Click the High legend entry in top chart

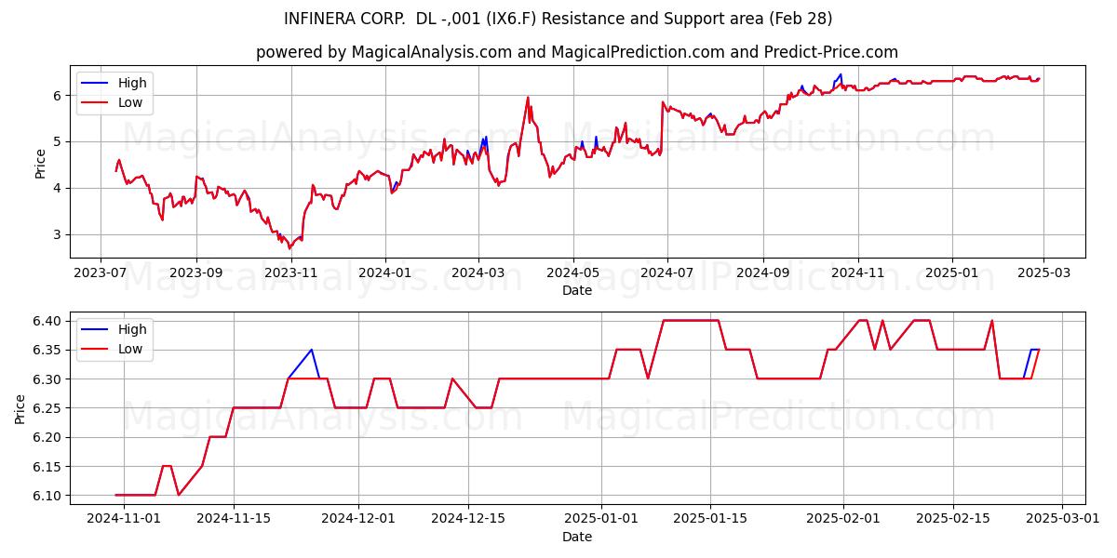tap(114, 83)
